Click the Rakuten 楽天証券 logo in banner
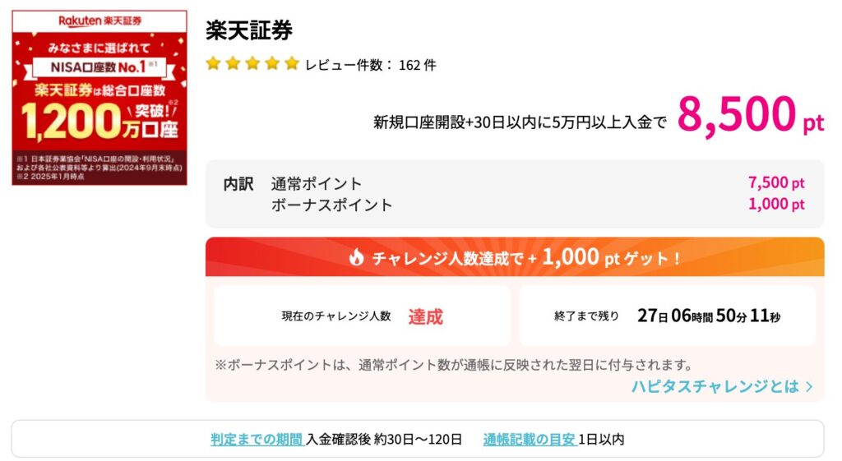 (x=99, y=21)
